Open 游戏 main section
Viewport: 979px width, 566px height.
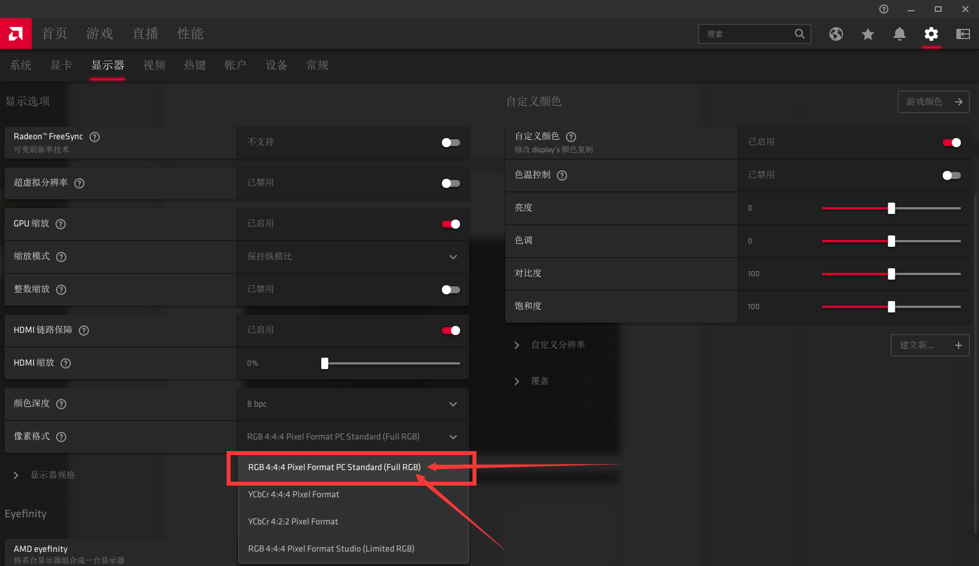click(x=100, y=33)
